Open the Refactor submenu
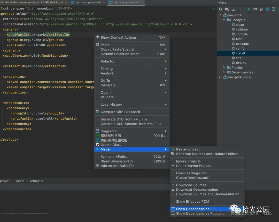This screenshot has height=222, width=279. click(132, 61)
